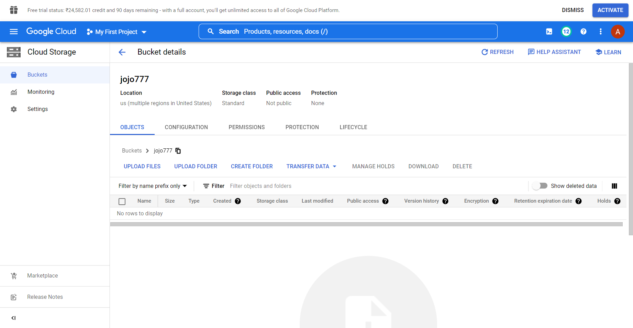This screenshot has height=328, width=633.
Task: Click the vertical page scrollbar
Action: tap(631, 149)
